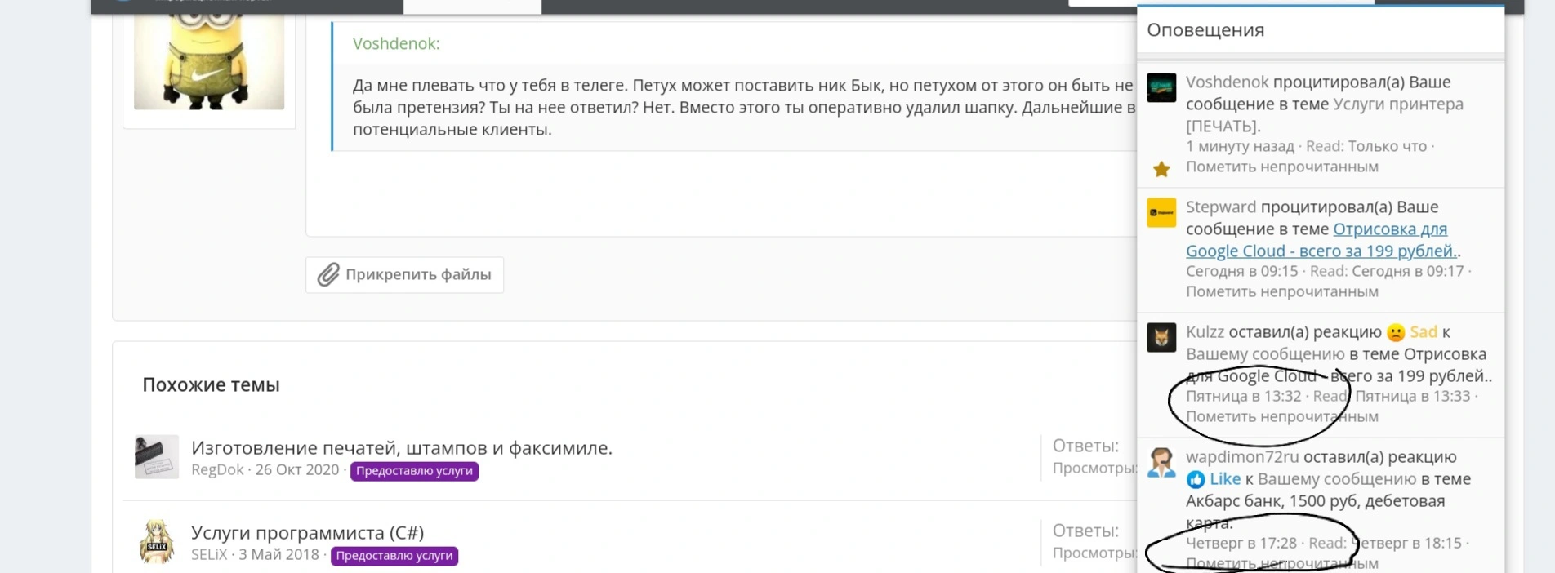Click the paperclip attach icon
The image size is (1555, 573).
click(x=328, y=274)
